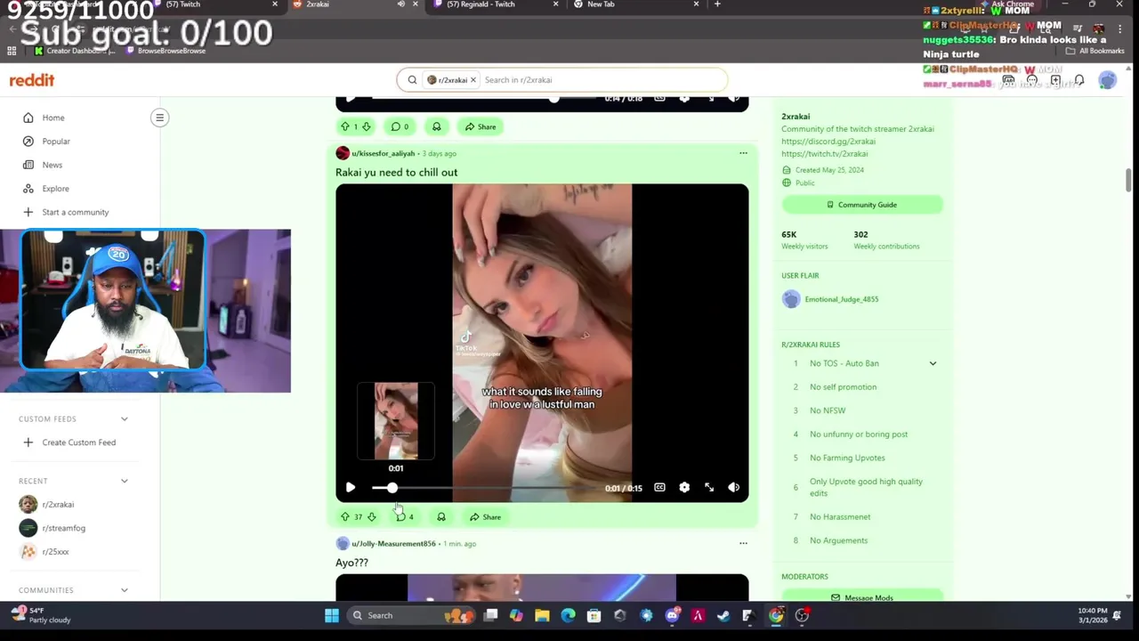This screenshot has height=641, width=1139.
Task: Select rule 7 No Harassment
Action: (x=840, y=516)
